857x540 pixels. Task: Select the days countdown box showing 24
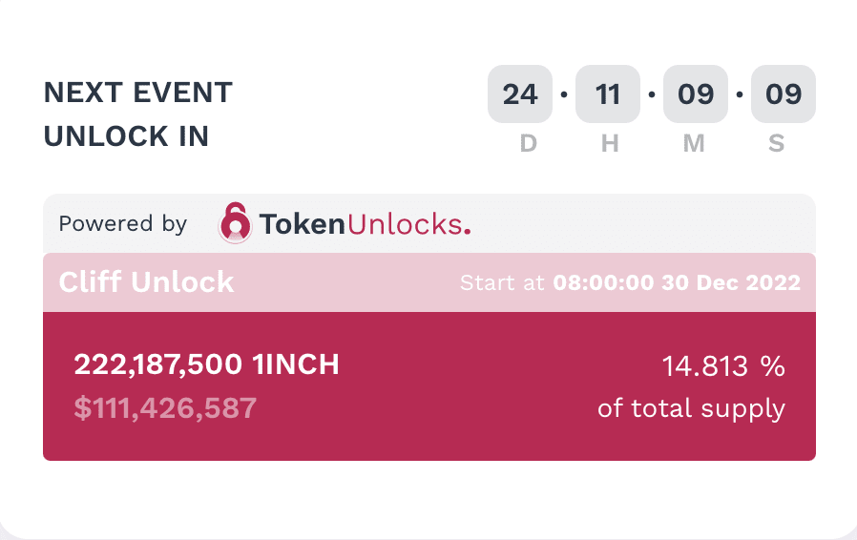pyautogui.click(x=520, y=94)
